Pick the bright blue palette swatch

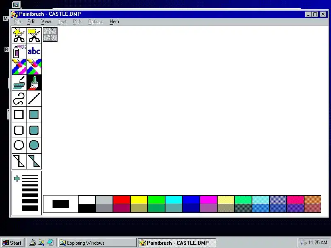191,200
